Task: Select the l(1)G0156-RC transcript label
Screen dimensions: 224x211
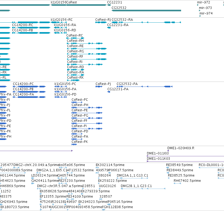Action: (62, 20)
